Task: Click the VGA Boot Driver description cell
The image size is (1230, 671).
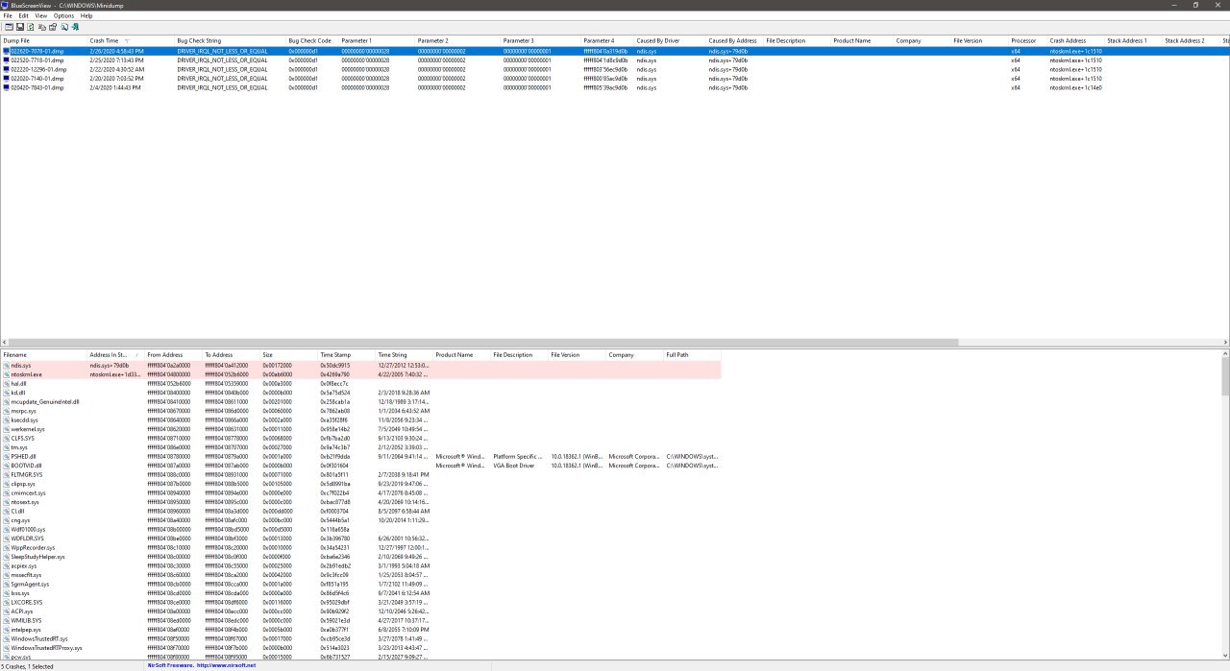Action: point(514,466)
